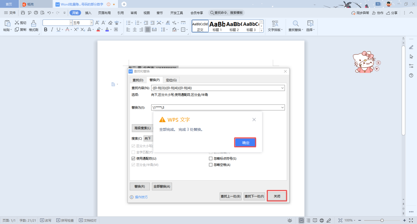417x224 pixels.
Task: Click the Print icon in quick toolbar
Action: pos(36,13)
